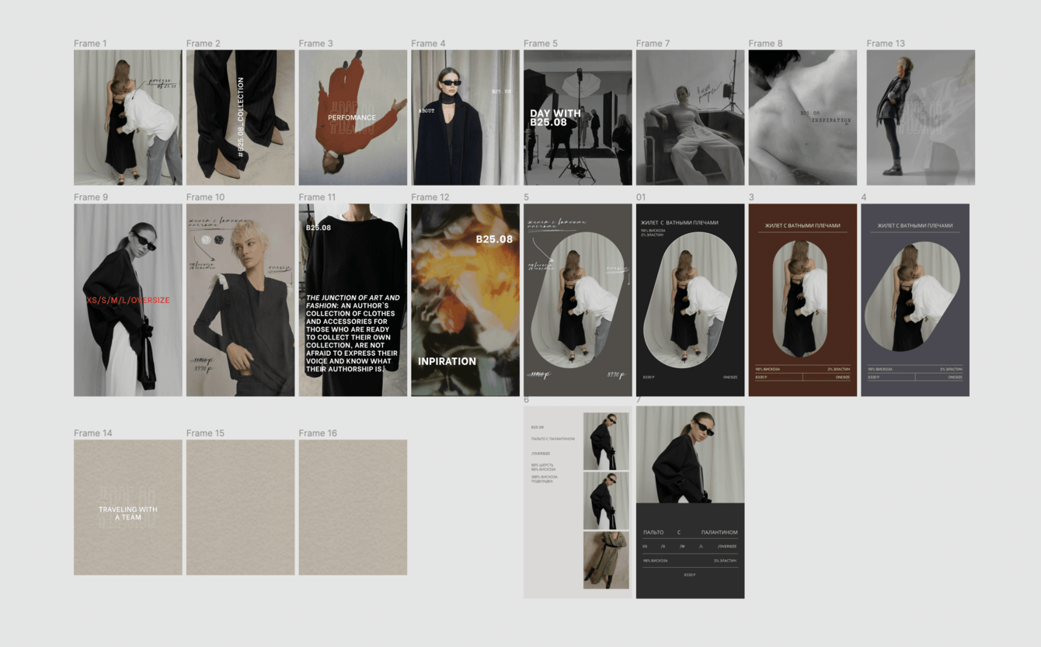Select the "Frame 10" label
This screenshot has width=1041, height=647.
206,197
